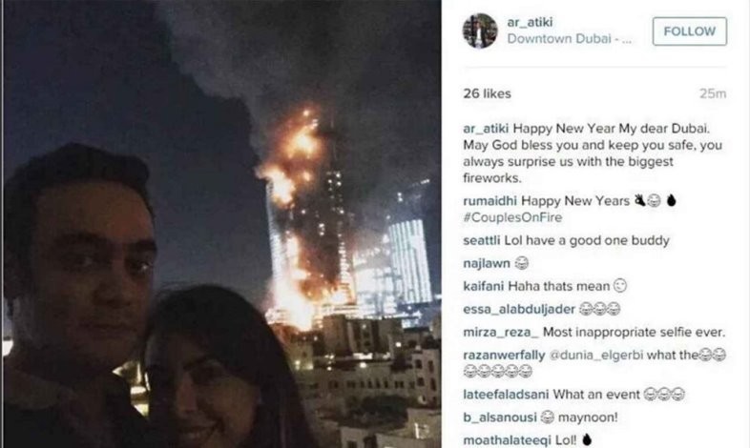The width and height of the screenshot is (750, 448).
Task: Open the 25m timestamp
Action: point(713,93)
